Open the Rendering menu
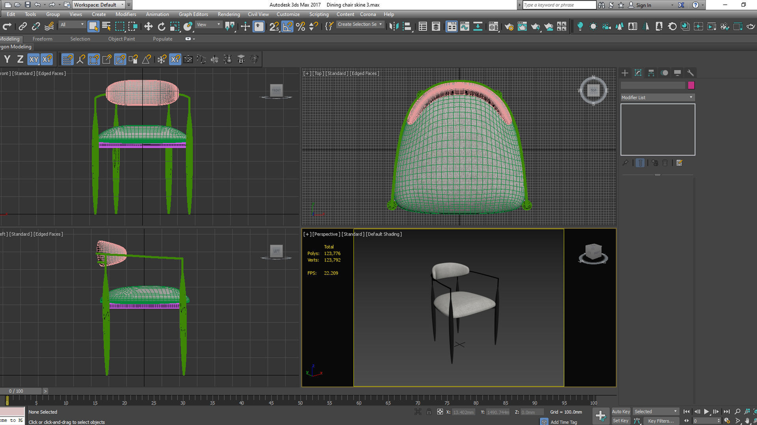 [x=229, y=14]
